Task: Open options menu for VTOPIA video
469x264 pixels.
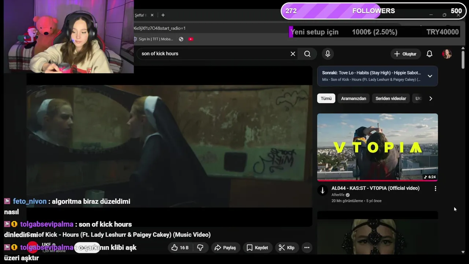Action: (x=435, y=188)
